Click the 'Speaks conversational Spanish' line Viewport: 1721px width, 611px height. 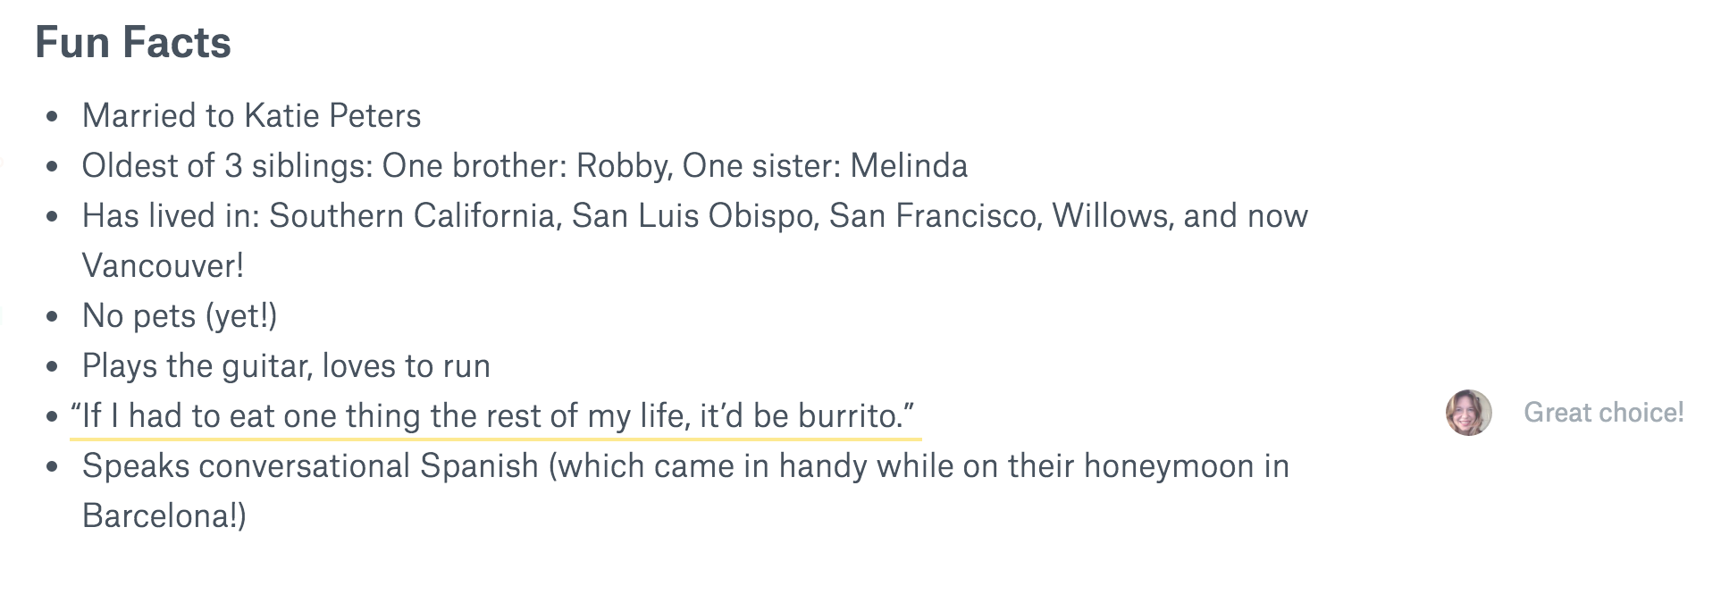click(x=685, y=466)
